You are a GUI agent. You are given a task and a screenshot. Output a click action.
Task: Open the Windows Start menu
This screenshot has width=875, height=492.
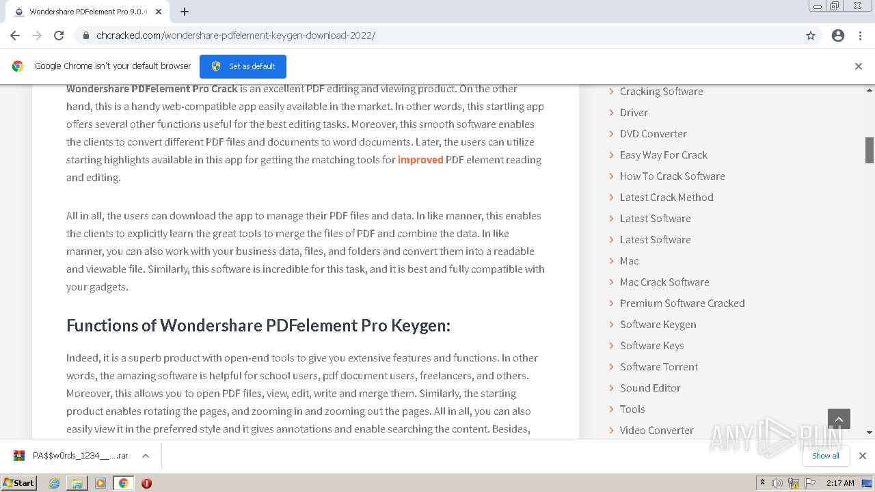pyautogui.click(x=18, y=482)
